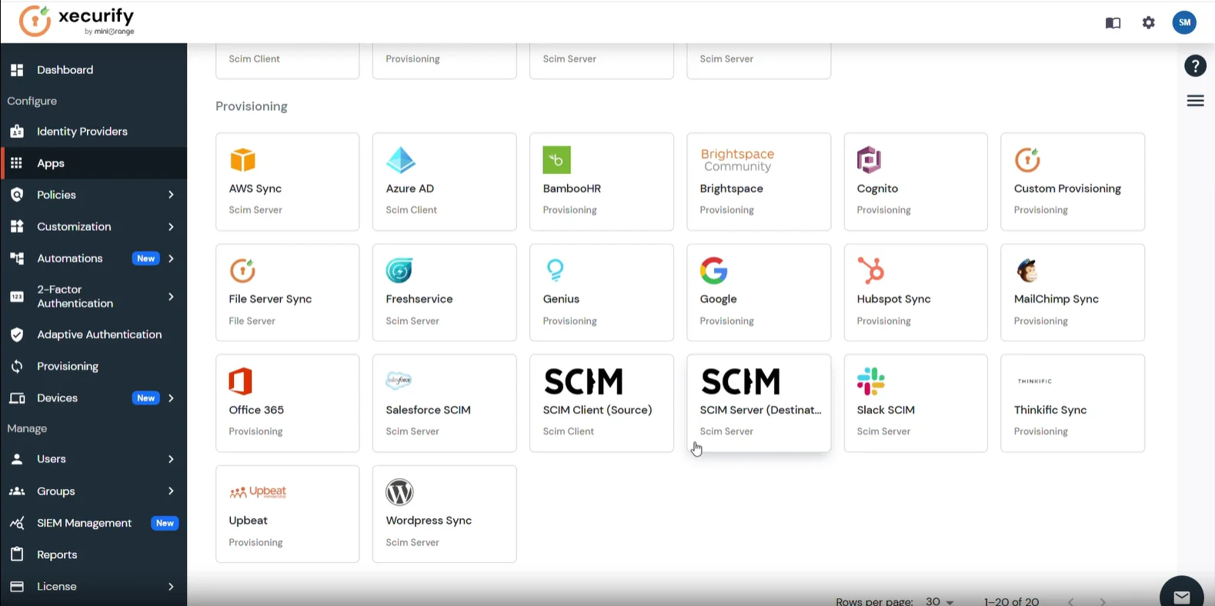Image resolution: width=1215 pixels, height=606 pixels.
Task: Select the Custom Provisioning orange icon
Action: click(x=1027, y=160)
